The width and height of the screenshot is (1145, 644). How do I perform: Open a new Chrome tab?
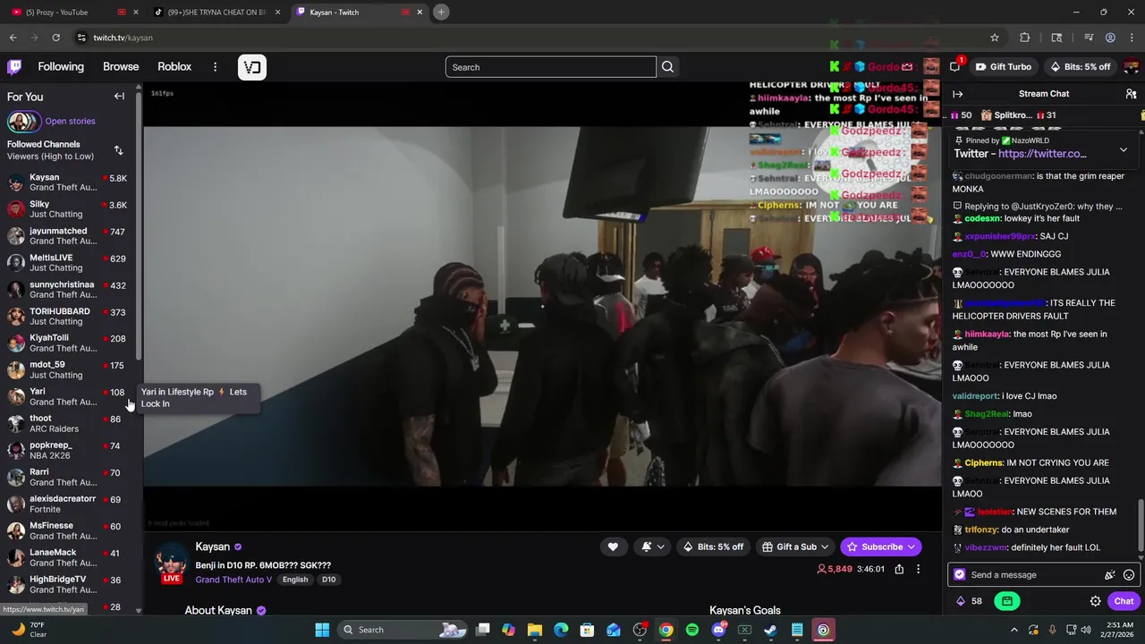[441, 12]
